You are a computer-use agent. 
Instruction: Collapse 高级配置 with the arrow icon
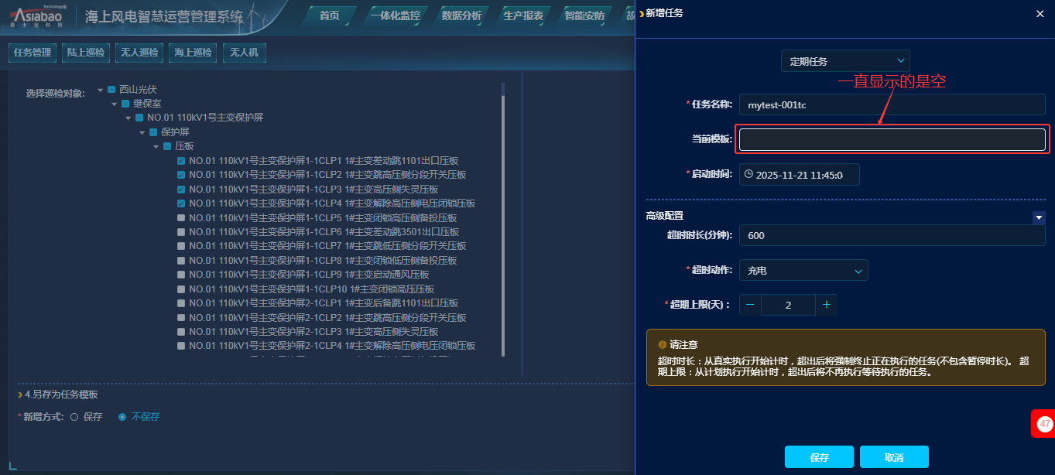point(1039,218)
